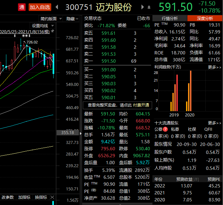The width and height of the screenshot is (223, 205).
Task: Click the 股东户数 20-09-30 value 0.54万
Action: (189, 152)
